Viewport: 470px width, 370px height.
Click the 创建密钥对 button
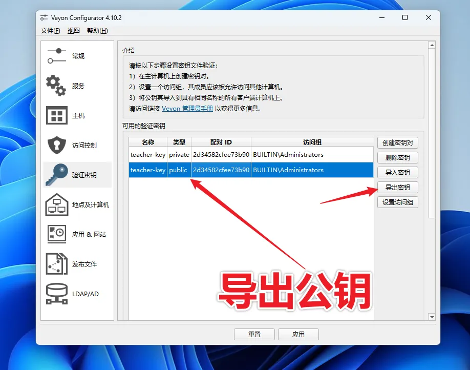tap(397, 143)
